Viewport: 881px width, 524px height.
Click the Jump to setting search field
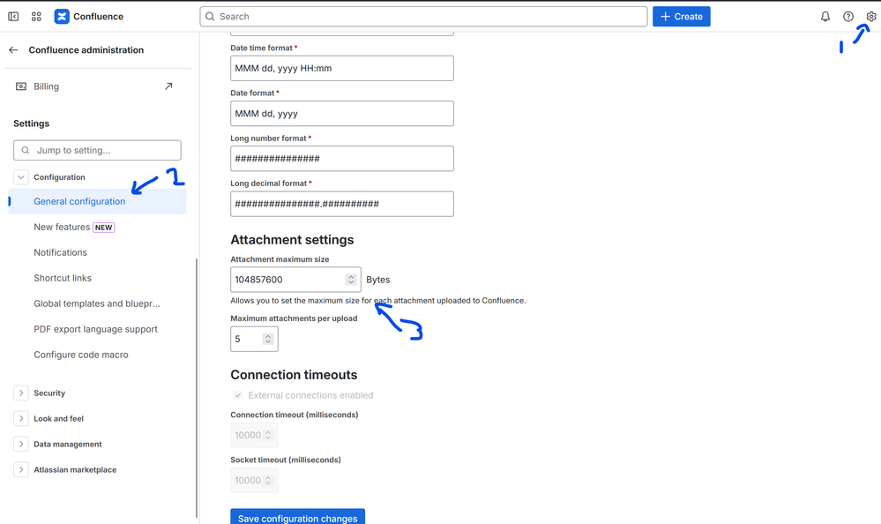[97, 150]
